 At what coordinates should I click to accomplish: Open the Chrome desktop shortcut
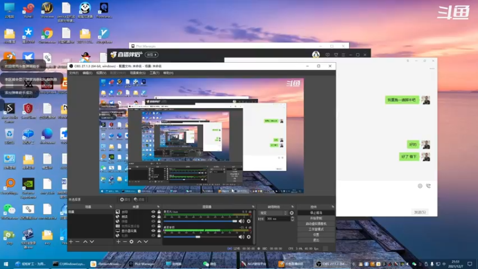coord(47,36)
